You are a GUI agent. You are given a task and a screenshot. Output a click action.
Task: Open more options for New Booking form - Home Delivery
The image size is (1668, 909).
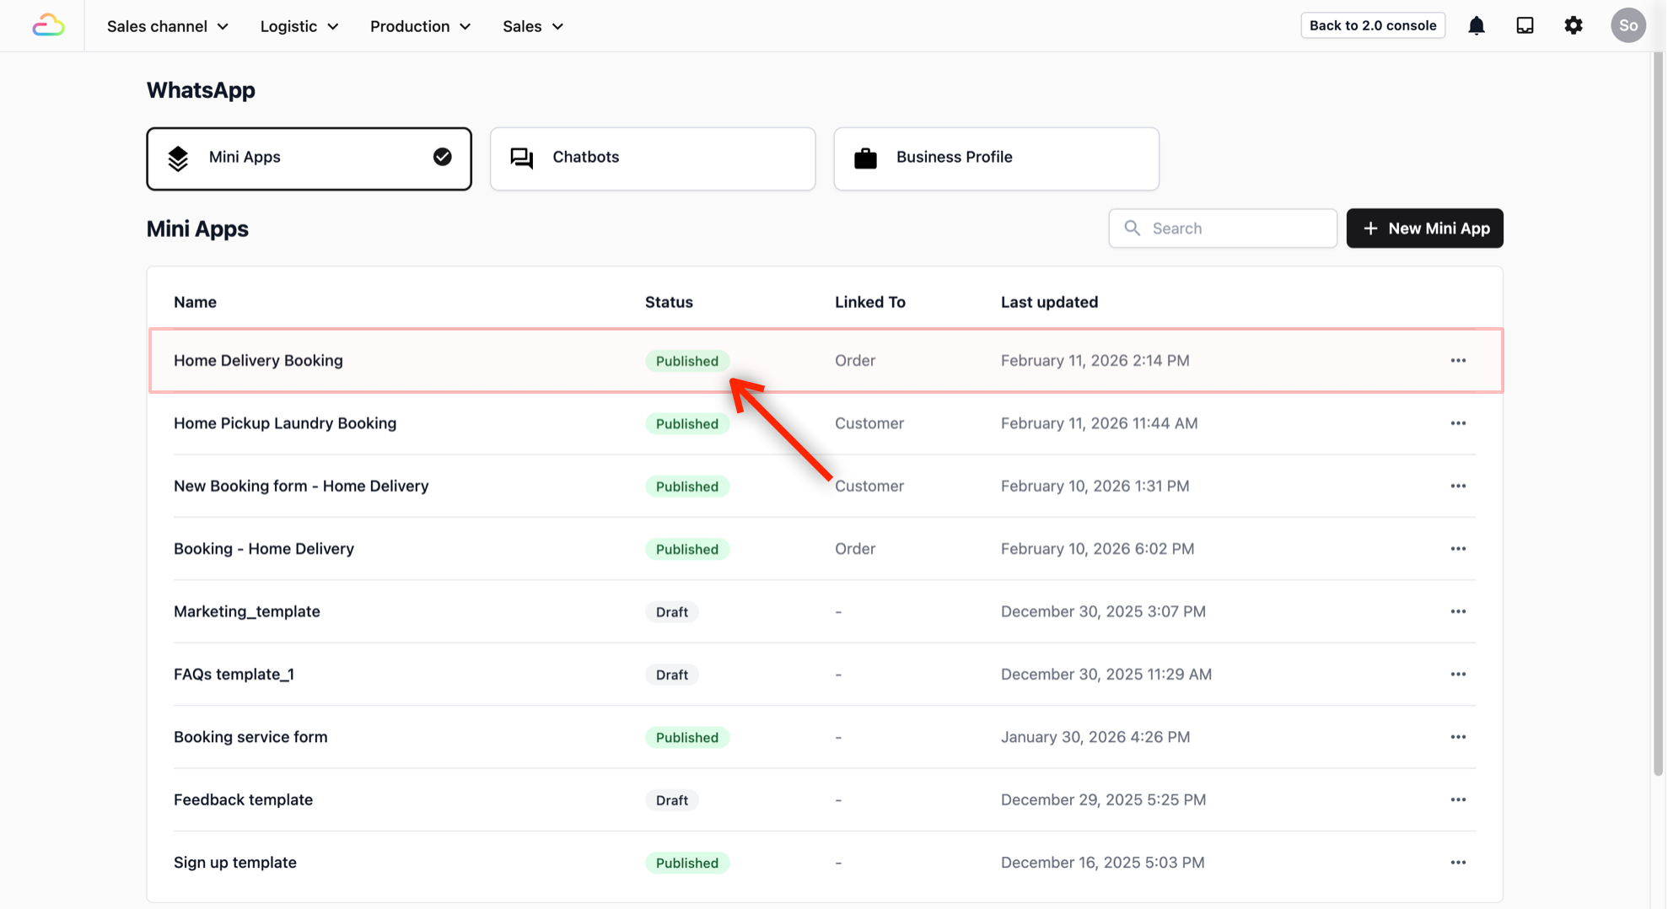[1458, 486]
